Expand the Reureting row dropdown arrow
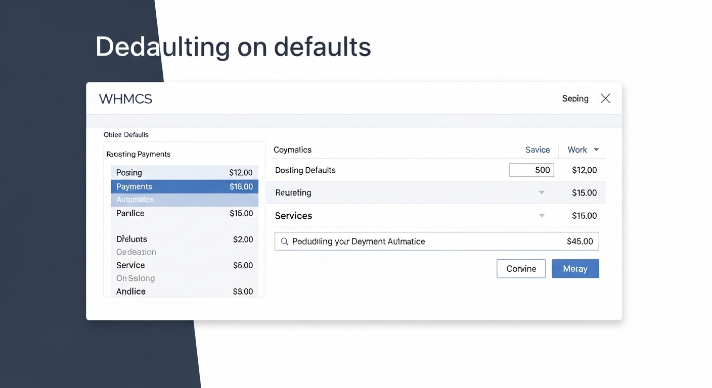 coord(542,193)
